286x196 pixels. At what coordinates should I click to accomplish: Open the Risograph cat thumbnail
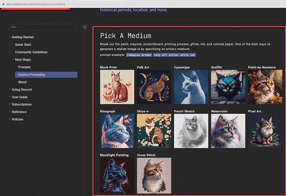click(117, 131)
